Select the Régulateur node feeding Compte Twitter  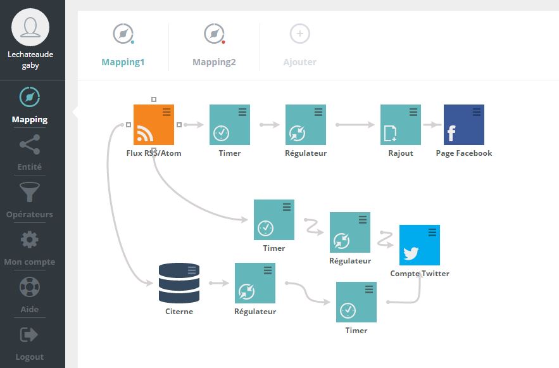(x=350, y=232)
